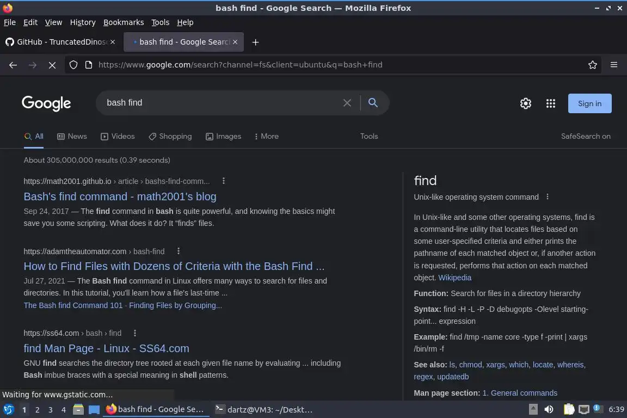The height and width of the screenshot is (418, 627).
Task: Click the magnifier search button
Action: pyautogui.click(x=373, y=103)
